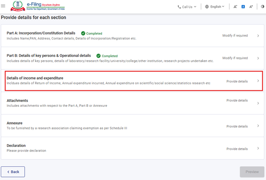266x180 pixels.
Task: Expand Part A chevron arrow
Action: point(258,36)
